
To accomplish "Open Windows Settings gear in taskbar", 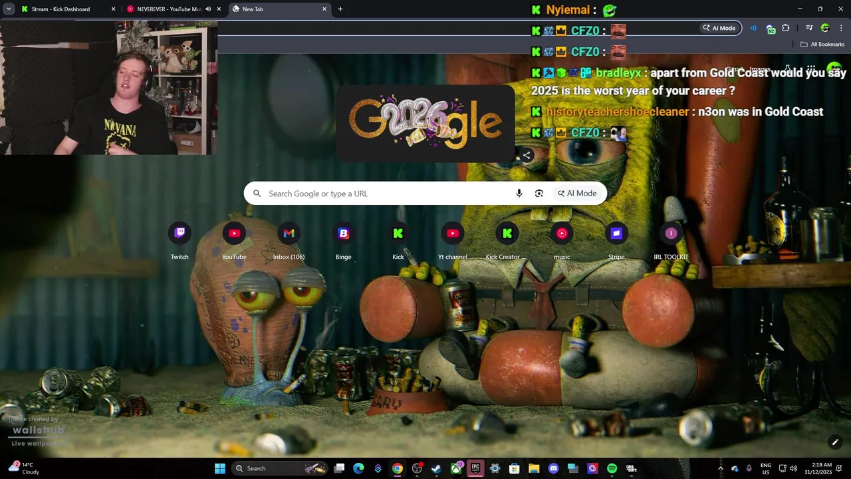I will click(495, 468).
